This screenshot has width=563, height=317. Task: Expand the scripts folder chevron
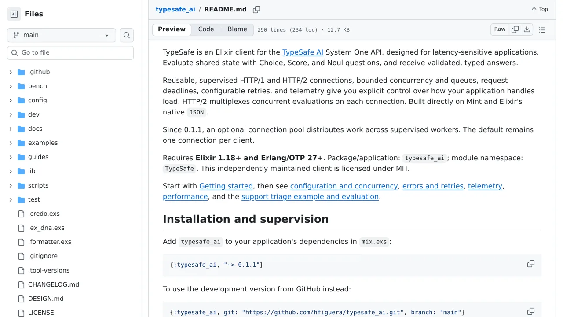11,185
